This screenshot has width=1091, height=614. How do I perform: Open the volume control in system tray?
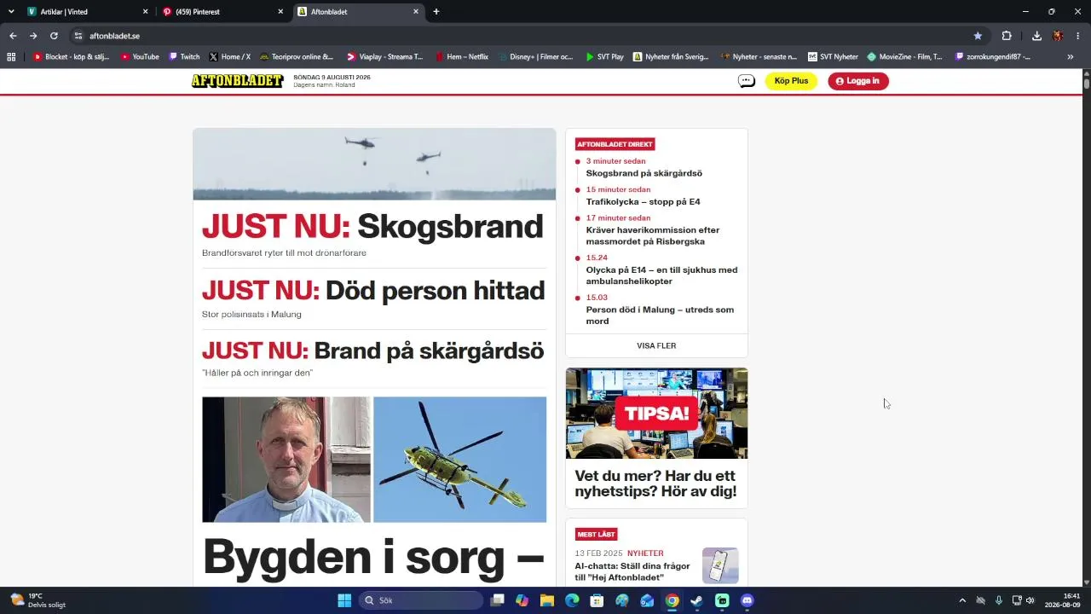coord(1030,600)
